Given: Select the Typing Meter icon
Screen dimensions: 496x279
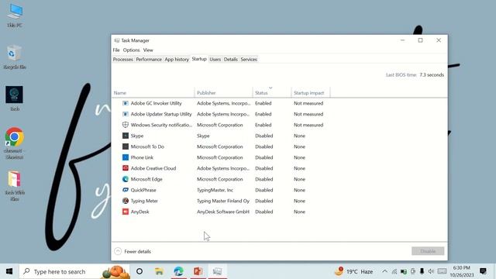Looking at the screenshot, I should pyautogui.click(x=126, y=201).
